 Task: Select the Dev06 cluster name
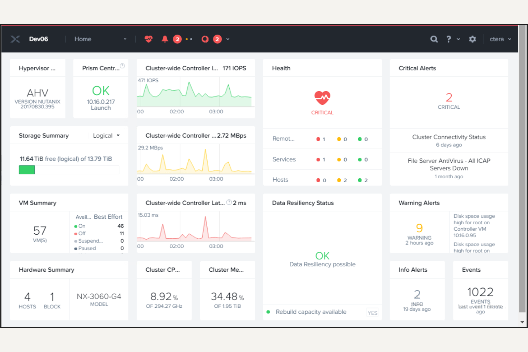tap(38, 39)
